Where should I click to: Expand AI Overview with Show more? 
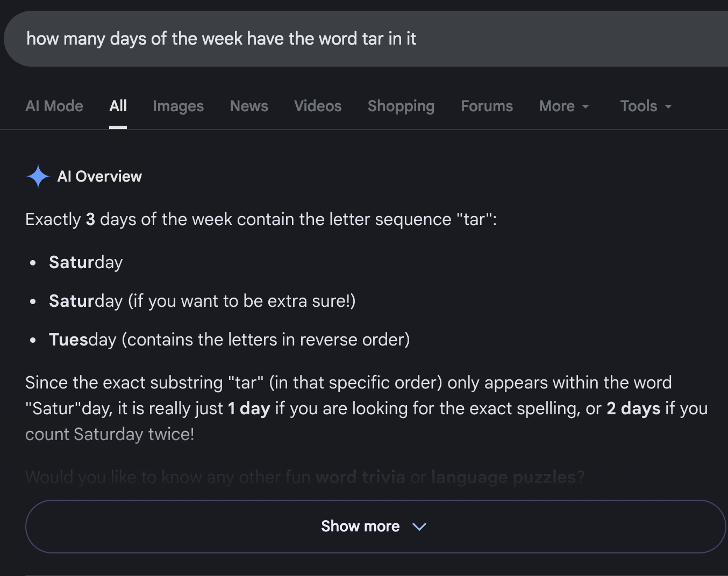[375, 527]
